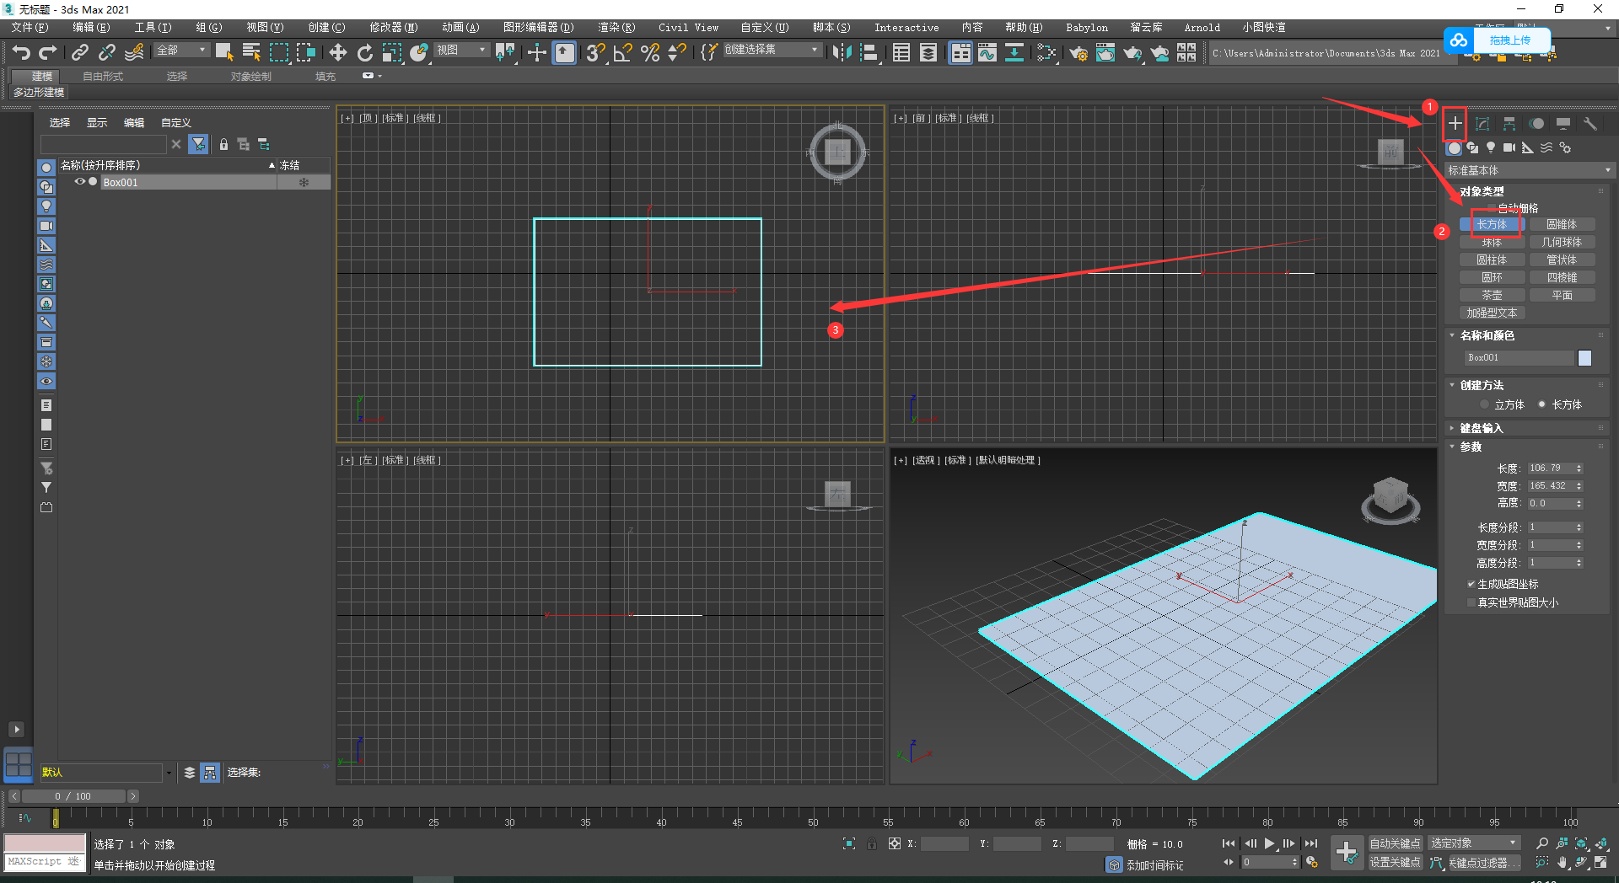Open the Utilities wrench tab
Viewport: 1619px width, 883px height.
(x=1590, y=124)
